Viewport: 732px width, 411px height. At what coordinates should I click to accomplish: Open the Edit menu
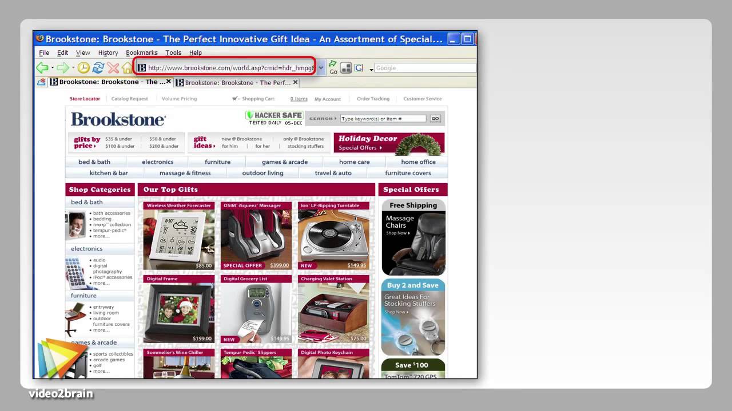(62, 53)
